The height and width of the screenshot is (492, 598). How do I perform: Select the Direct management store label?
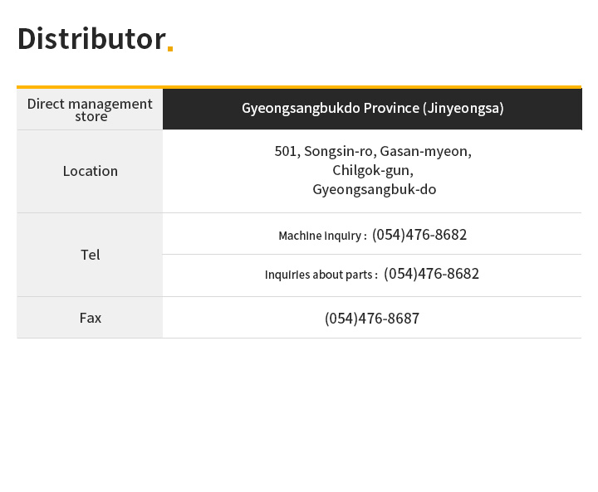[x=90, y=110]
